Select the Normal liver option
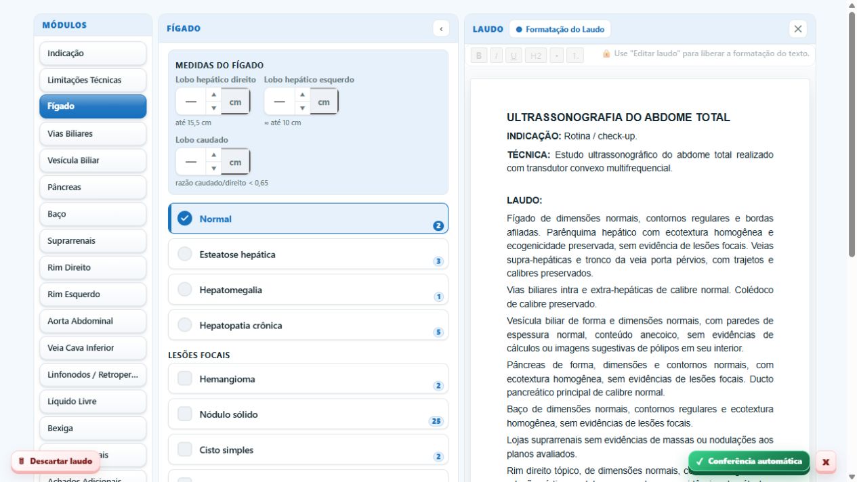This screenshot has height=482, width=857. coord(308,219)
